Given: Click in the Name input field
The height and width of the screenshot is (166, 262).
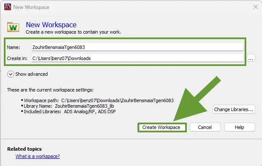Looking at the screenshot, I should click(137, 47).
